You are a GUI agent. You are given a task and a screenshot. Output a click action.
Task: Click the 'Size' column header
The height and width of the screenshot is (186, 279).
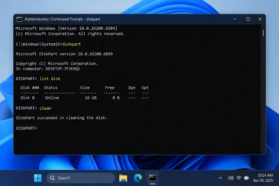tap(85, 88)
